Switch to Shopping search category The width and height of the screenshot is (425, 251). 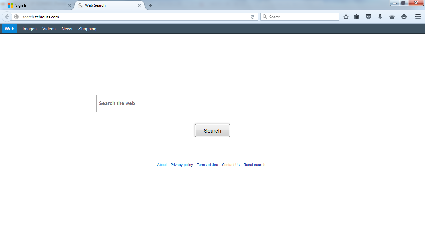[87, 29]
